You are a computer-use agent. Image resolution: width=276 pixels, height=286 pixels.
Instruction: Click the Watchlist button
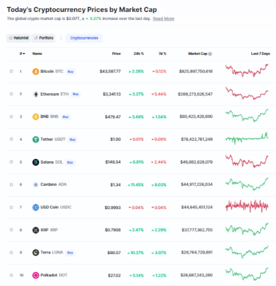(19, 38)
